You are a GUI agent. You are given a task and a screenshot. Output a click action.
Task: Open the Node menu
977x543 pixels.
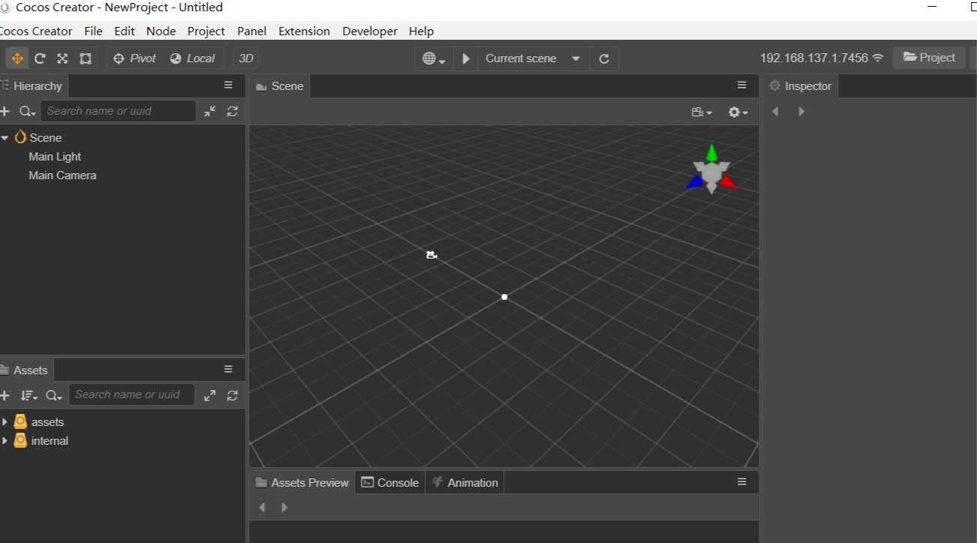point(161,31)
